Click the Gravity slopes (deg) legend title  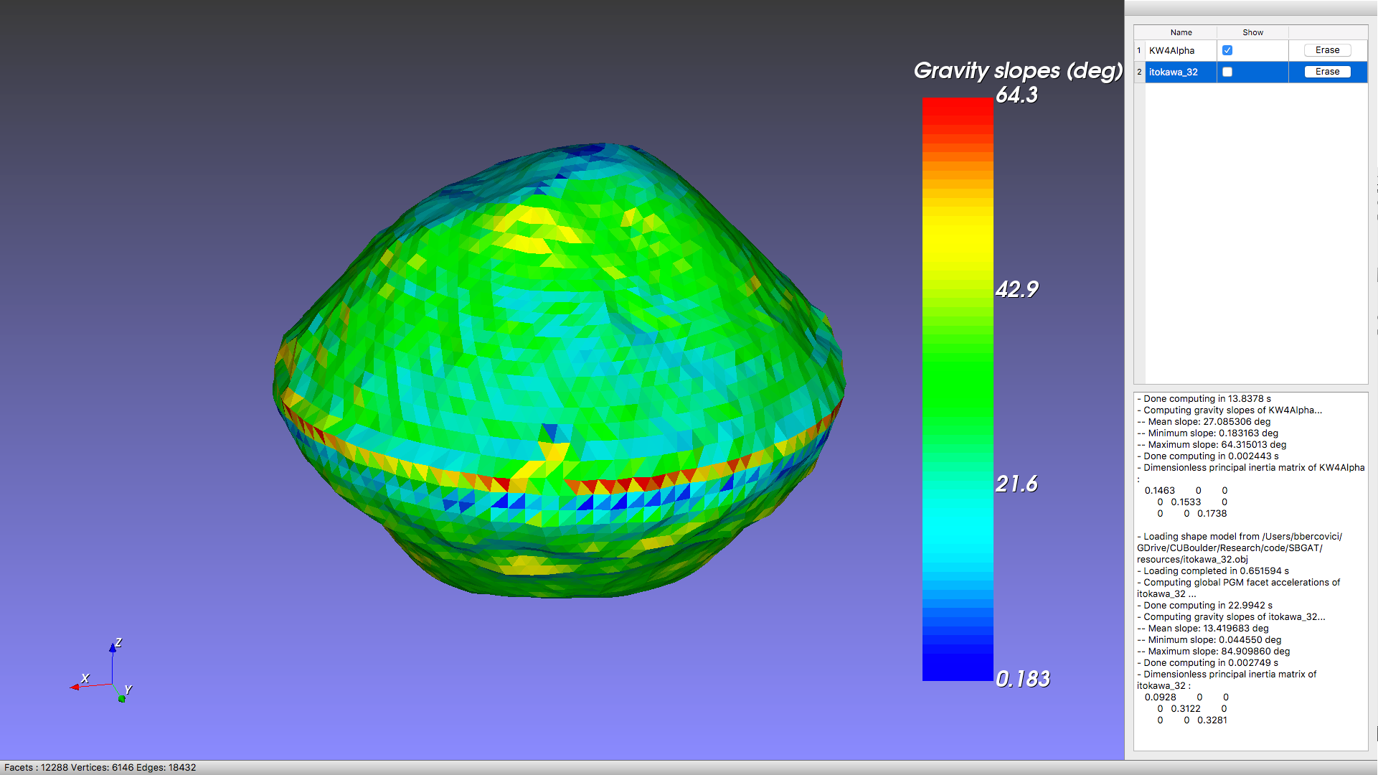pos(1017,70)
